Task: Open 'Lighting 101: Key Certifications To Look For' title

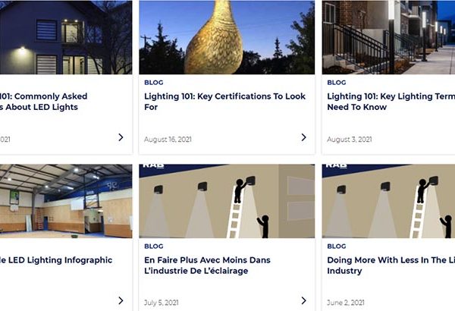Action: pos(224,102)
